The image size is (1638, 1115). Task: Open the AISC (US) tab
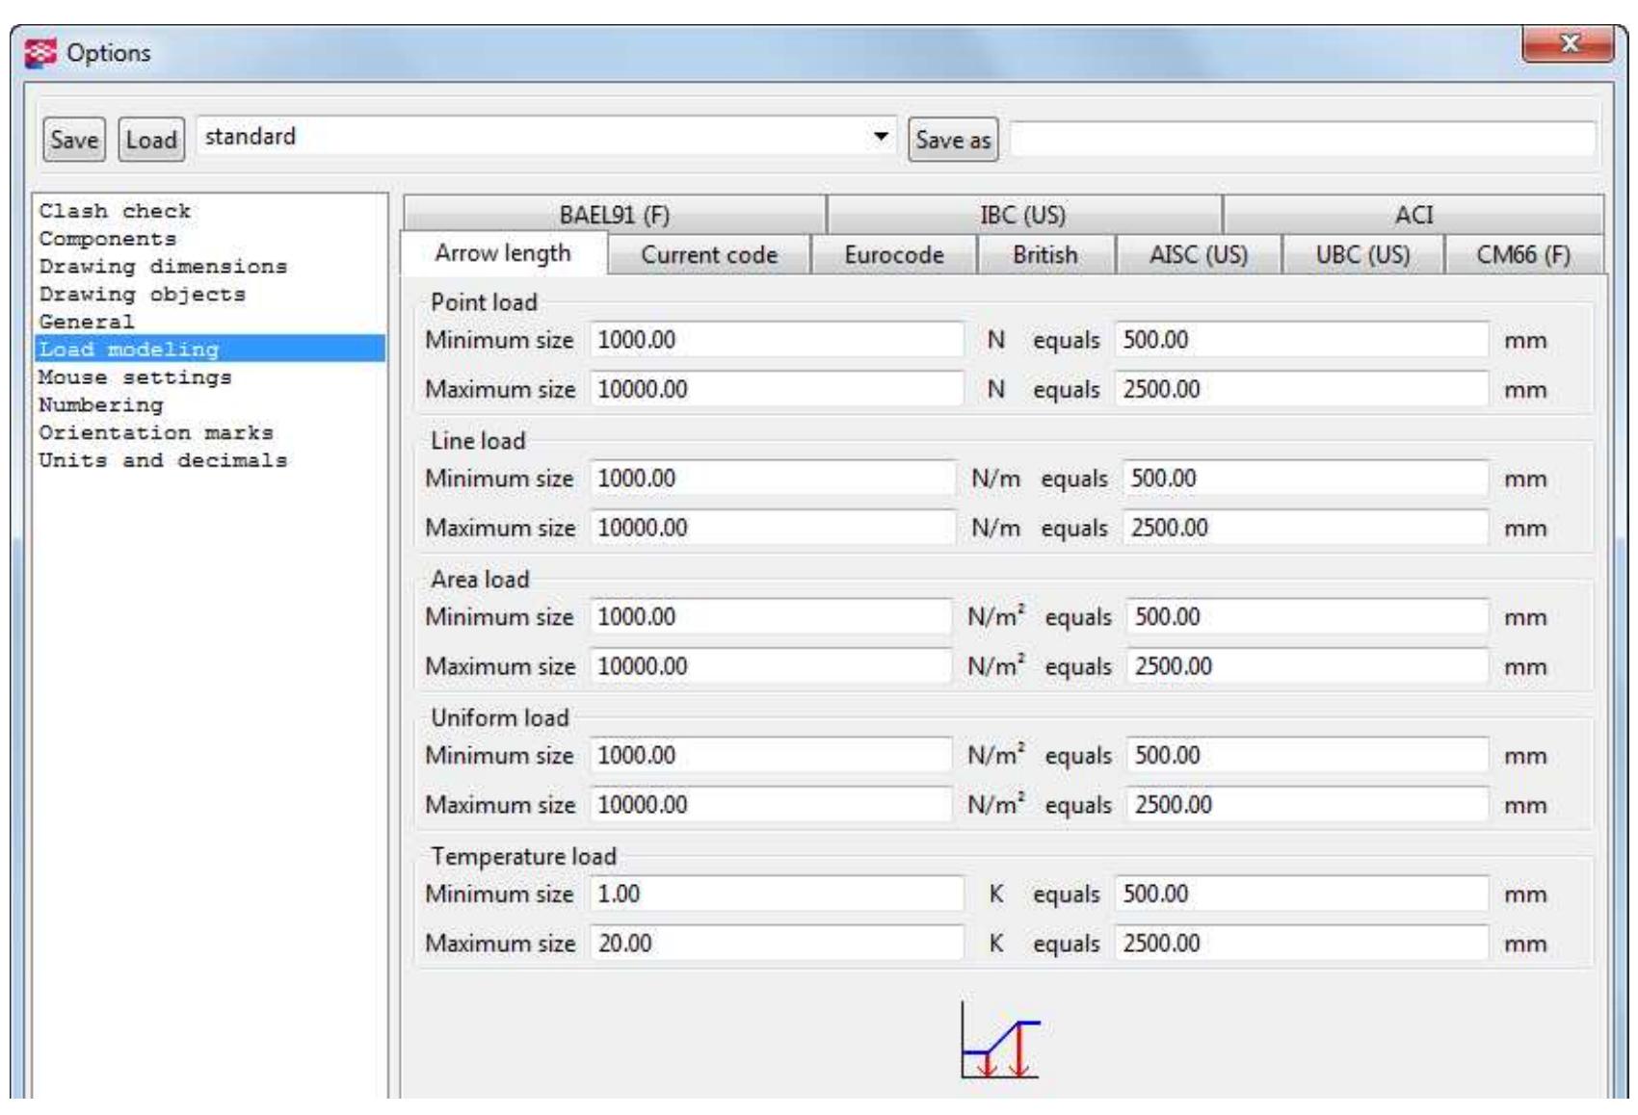pyautogui.click(x=1195, y=254)
